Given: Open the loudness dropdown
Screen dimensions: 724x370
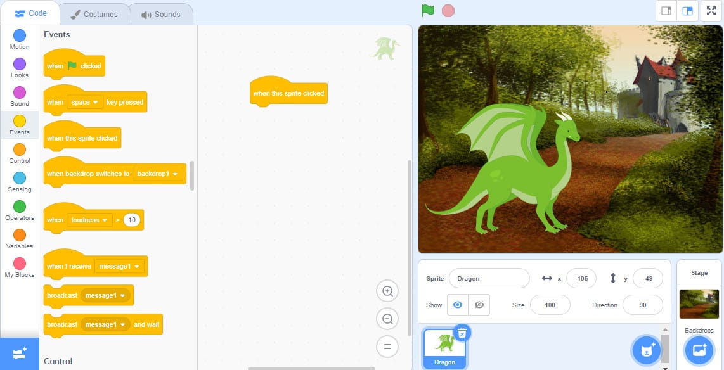Looking at the screenshot, I should 89,220.
